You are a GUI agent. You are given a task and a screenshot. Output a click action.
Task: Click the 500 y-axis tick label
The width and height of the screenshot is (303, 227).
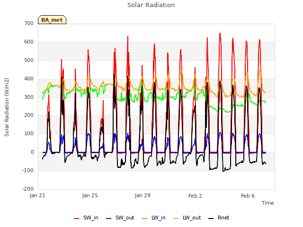point(29,60)
